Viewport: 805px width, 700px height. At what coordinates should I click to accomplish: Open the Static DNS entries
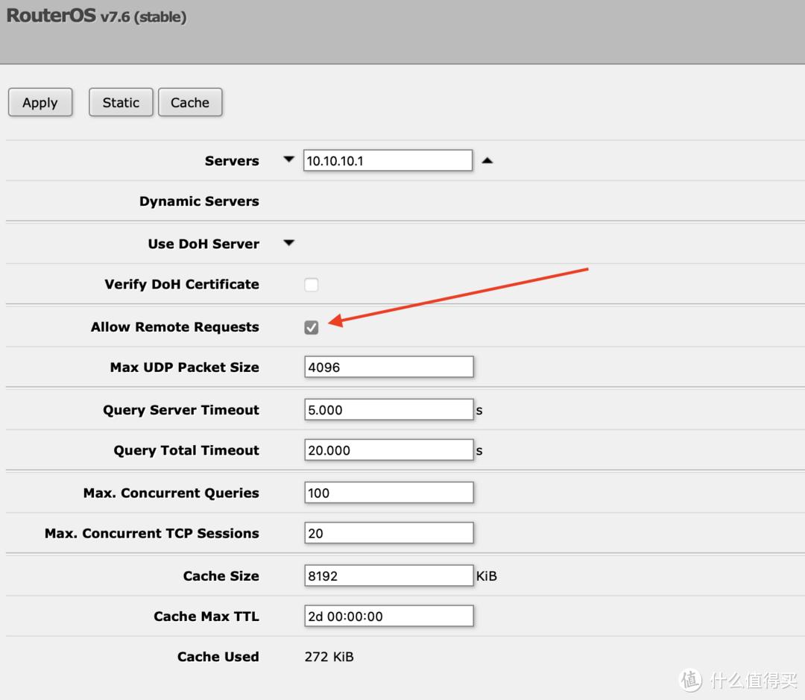(121, 102)
